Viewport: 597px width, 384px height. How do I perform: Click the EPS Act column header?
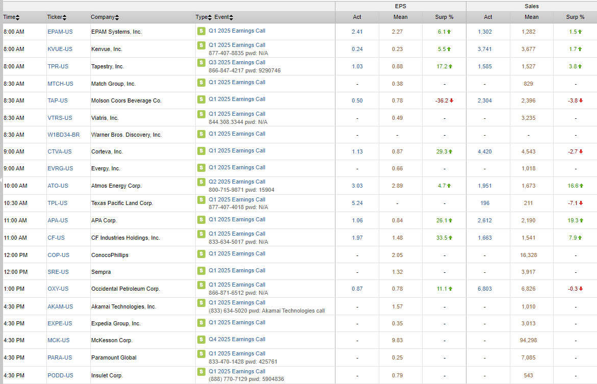pos(357,17)
